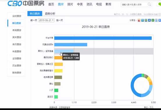Share to Renren 人 icon

[149, 20]
